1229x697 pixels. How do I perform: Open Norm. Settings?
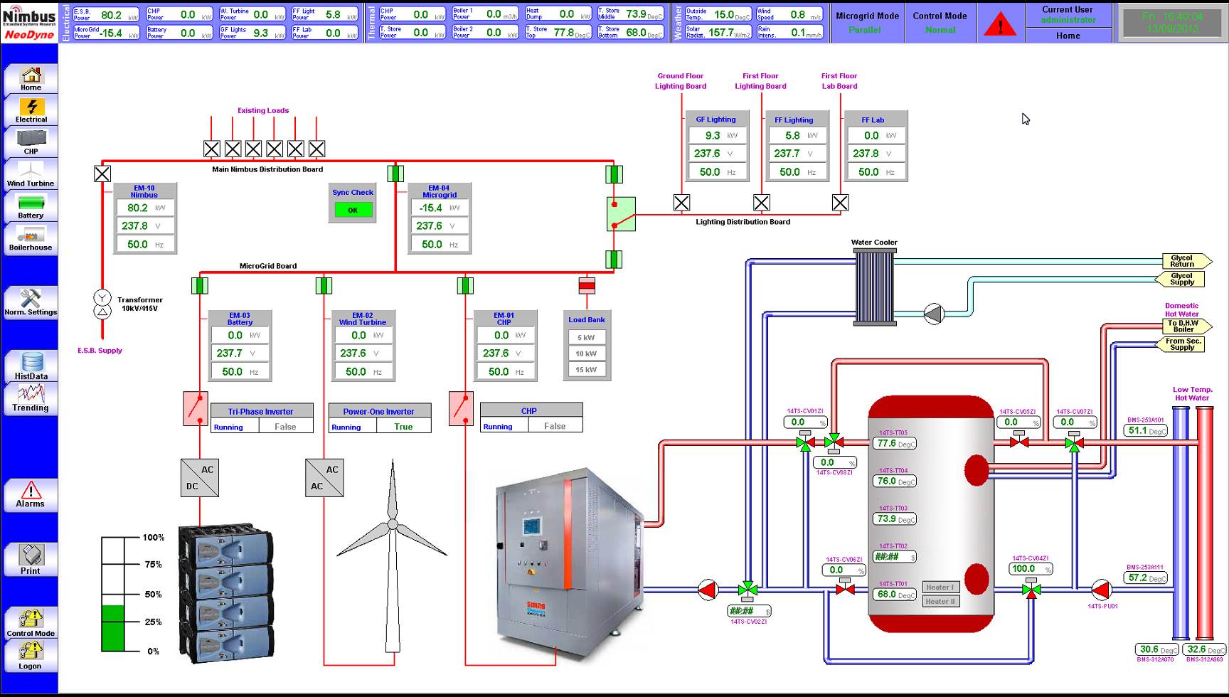pyautogui.click(x=30, y=302)
